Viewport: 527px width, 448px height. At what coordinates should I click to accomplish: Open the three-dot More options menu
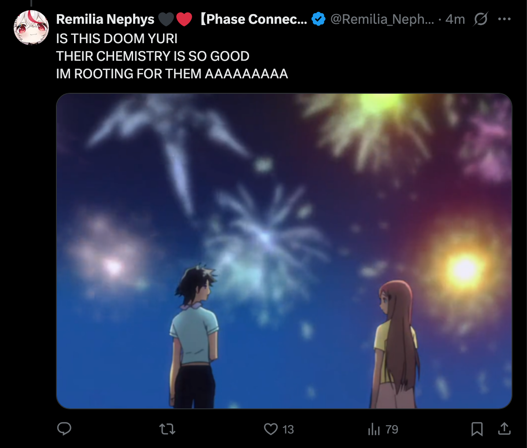[504, 19]
